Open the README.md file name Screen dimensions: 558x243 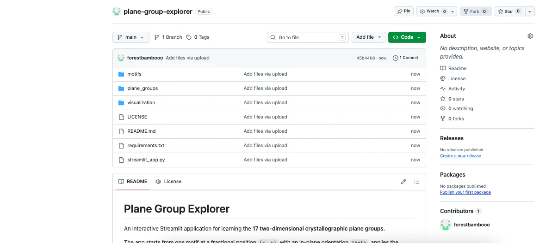click(x=142, y=131)
